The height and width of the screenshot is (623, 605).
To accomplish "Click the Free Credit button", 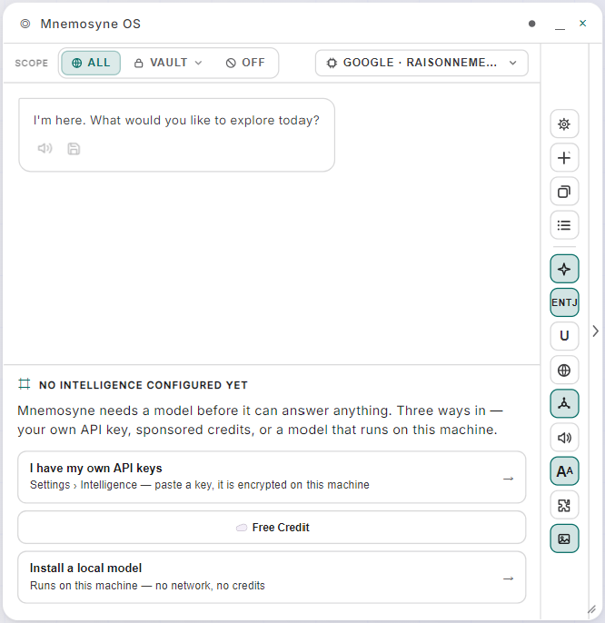I will point(272,528).
